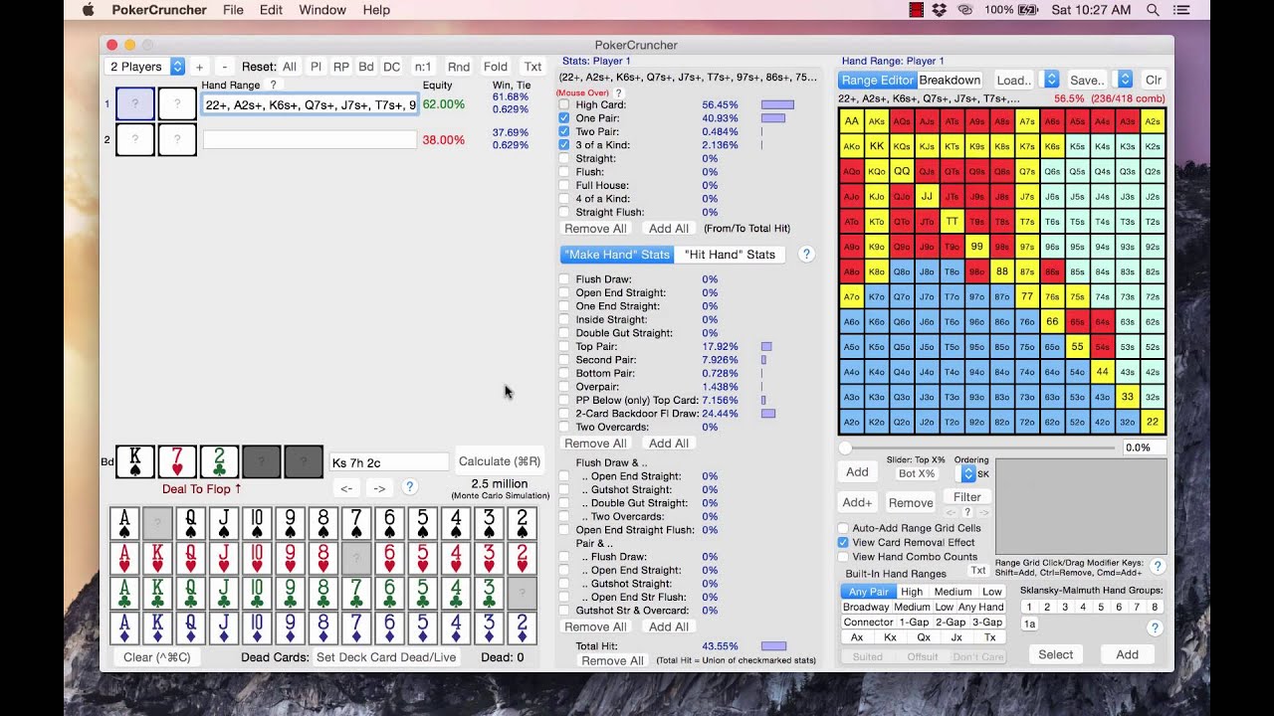The height and width of the screenshot is (716, 1274).
Task: Check the Top Pair stat
Action: pyautogui.click(x=564, y=347)
